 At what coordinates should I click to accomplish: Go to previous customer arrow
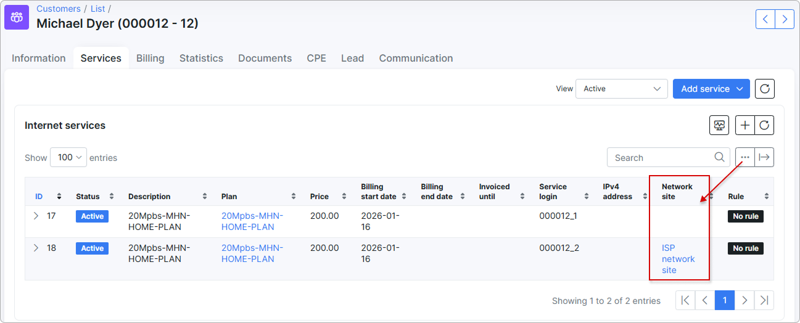765,19
